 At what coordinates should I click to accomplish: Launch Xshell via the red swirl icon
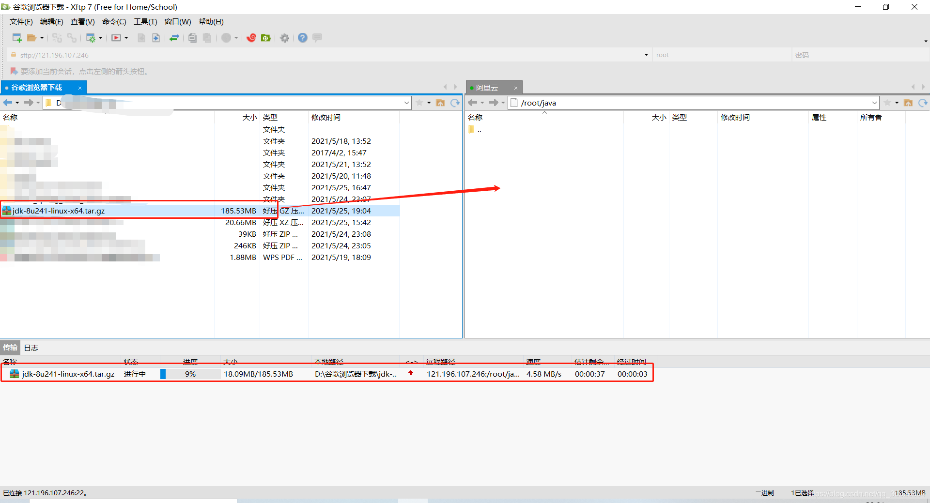point(251,38)
